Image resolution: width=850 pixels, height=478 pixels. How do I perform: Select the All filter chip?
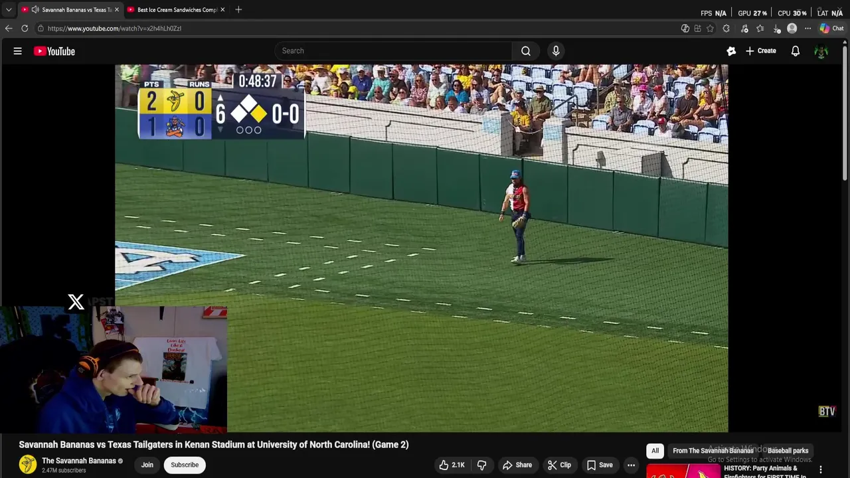click(655, 451)
